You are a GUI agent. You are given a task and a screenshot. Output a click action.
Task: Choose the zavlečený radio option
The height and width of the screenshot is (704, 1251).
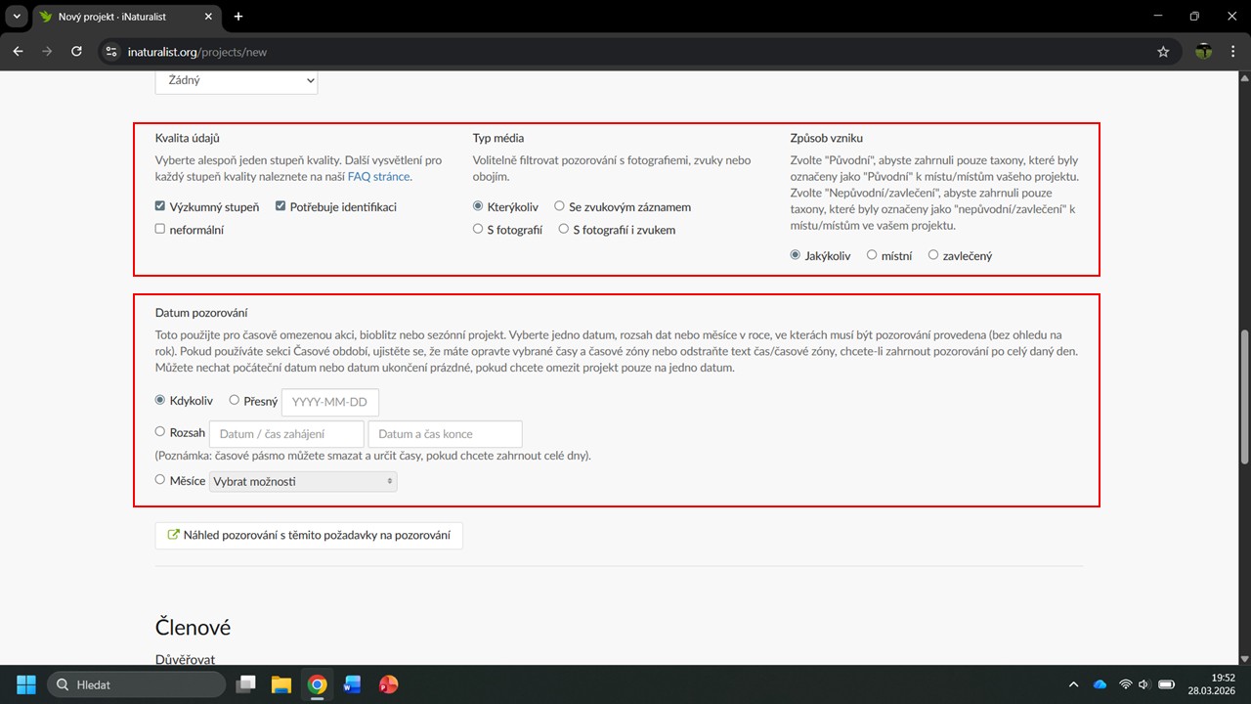(x=933, y=255)
